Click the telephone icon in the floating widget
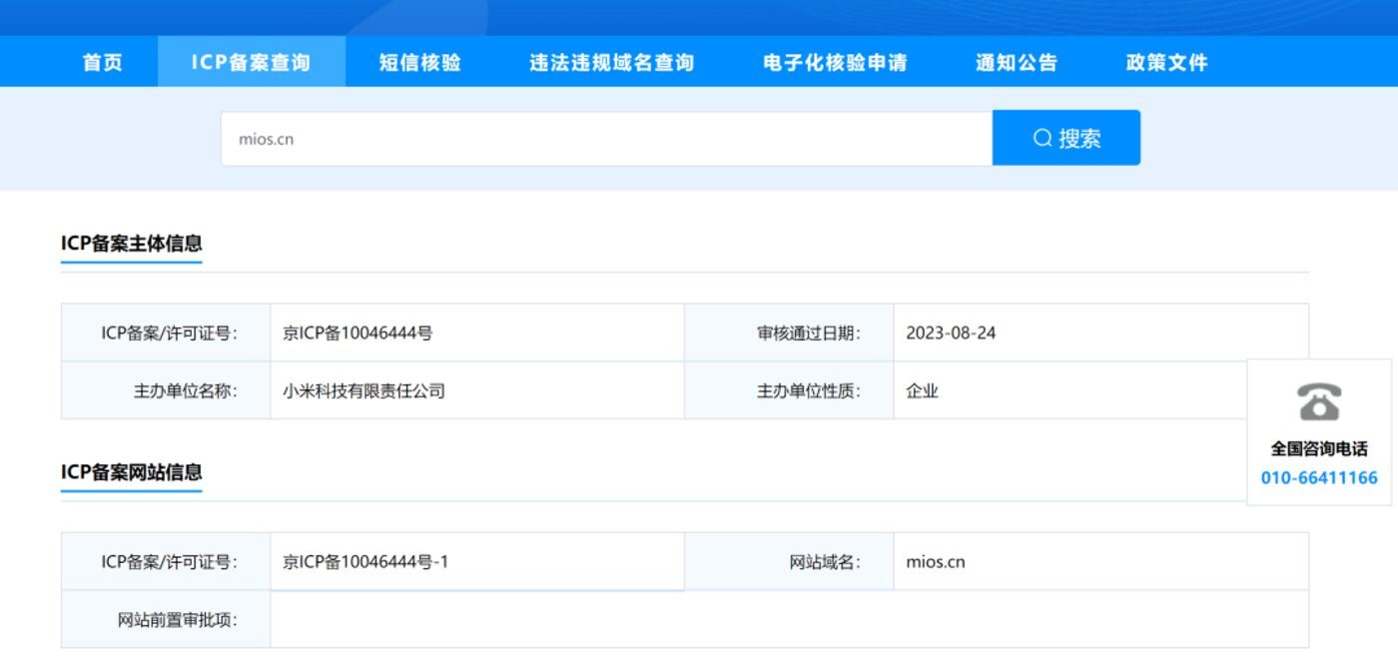 1319,401
